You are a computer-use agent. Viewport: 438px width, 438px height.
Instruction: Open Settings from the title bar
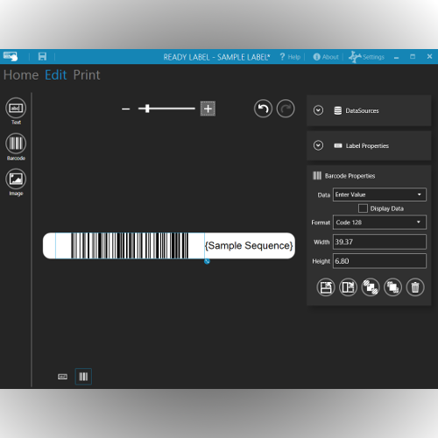point(367,57)
